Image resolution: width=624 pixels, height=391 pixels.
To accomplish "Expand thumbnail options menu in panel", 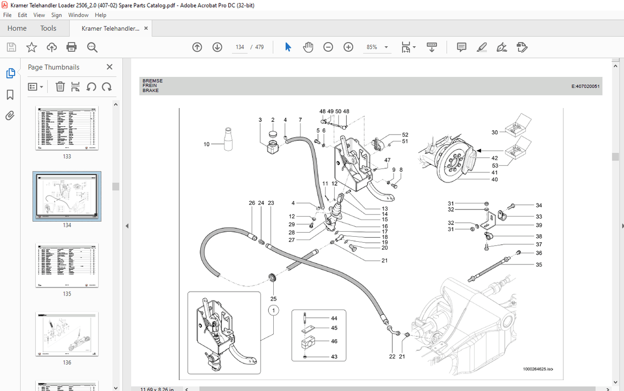I will tap(35, 86).
